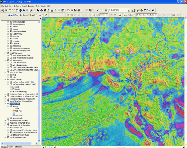Select the Zoom Out tool
The width and height of the screenshot is (187, 148).
pos(6,11)
